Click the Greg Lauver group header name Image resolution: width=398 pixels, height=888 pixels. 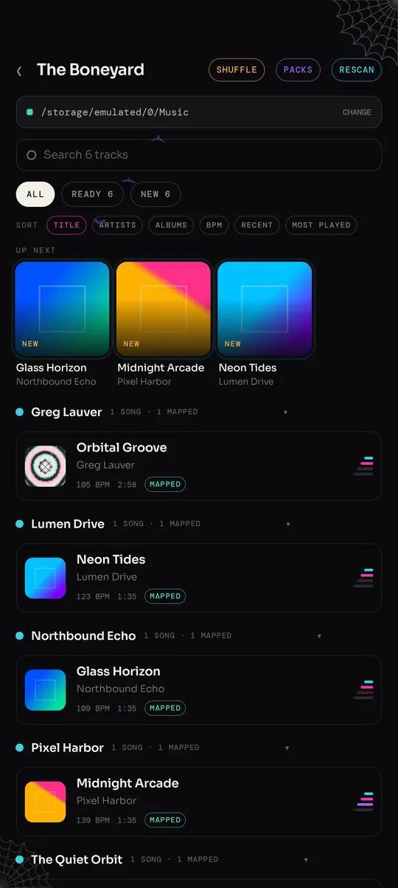pos(66,412)
